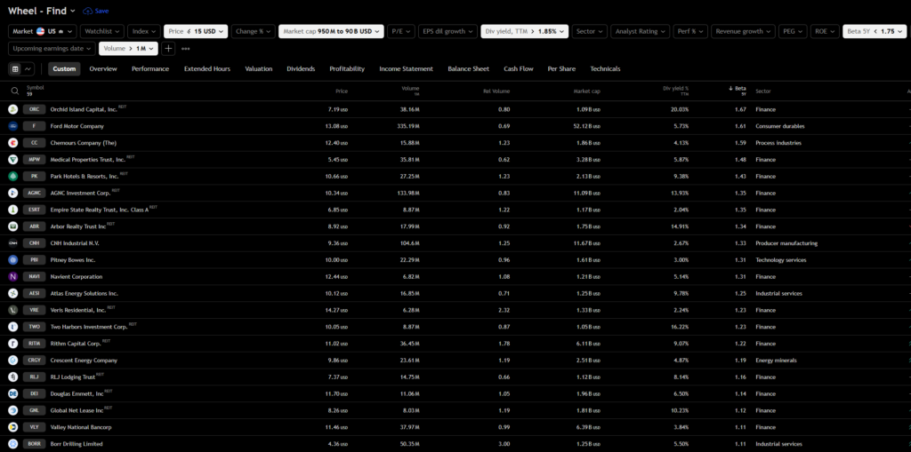911x452 pixels.
Task: Sort by the Price column header
Action: [342, 91]
